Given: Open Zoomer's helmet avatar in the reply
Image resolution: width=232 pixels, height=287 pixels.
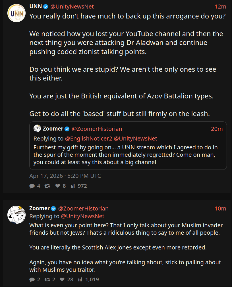Looking at the screenshot, I should (16, 215).
